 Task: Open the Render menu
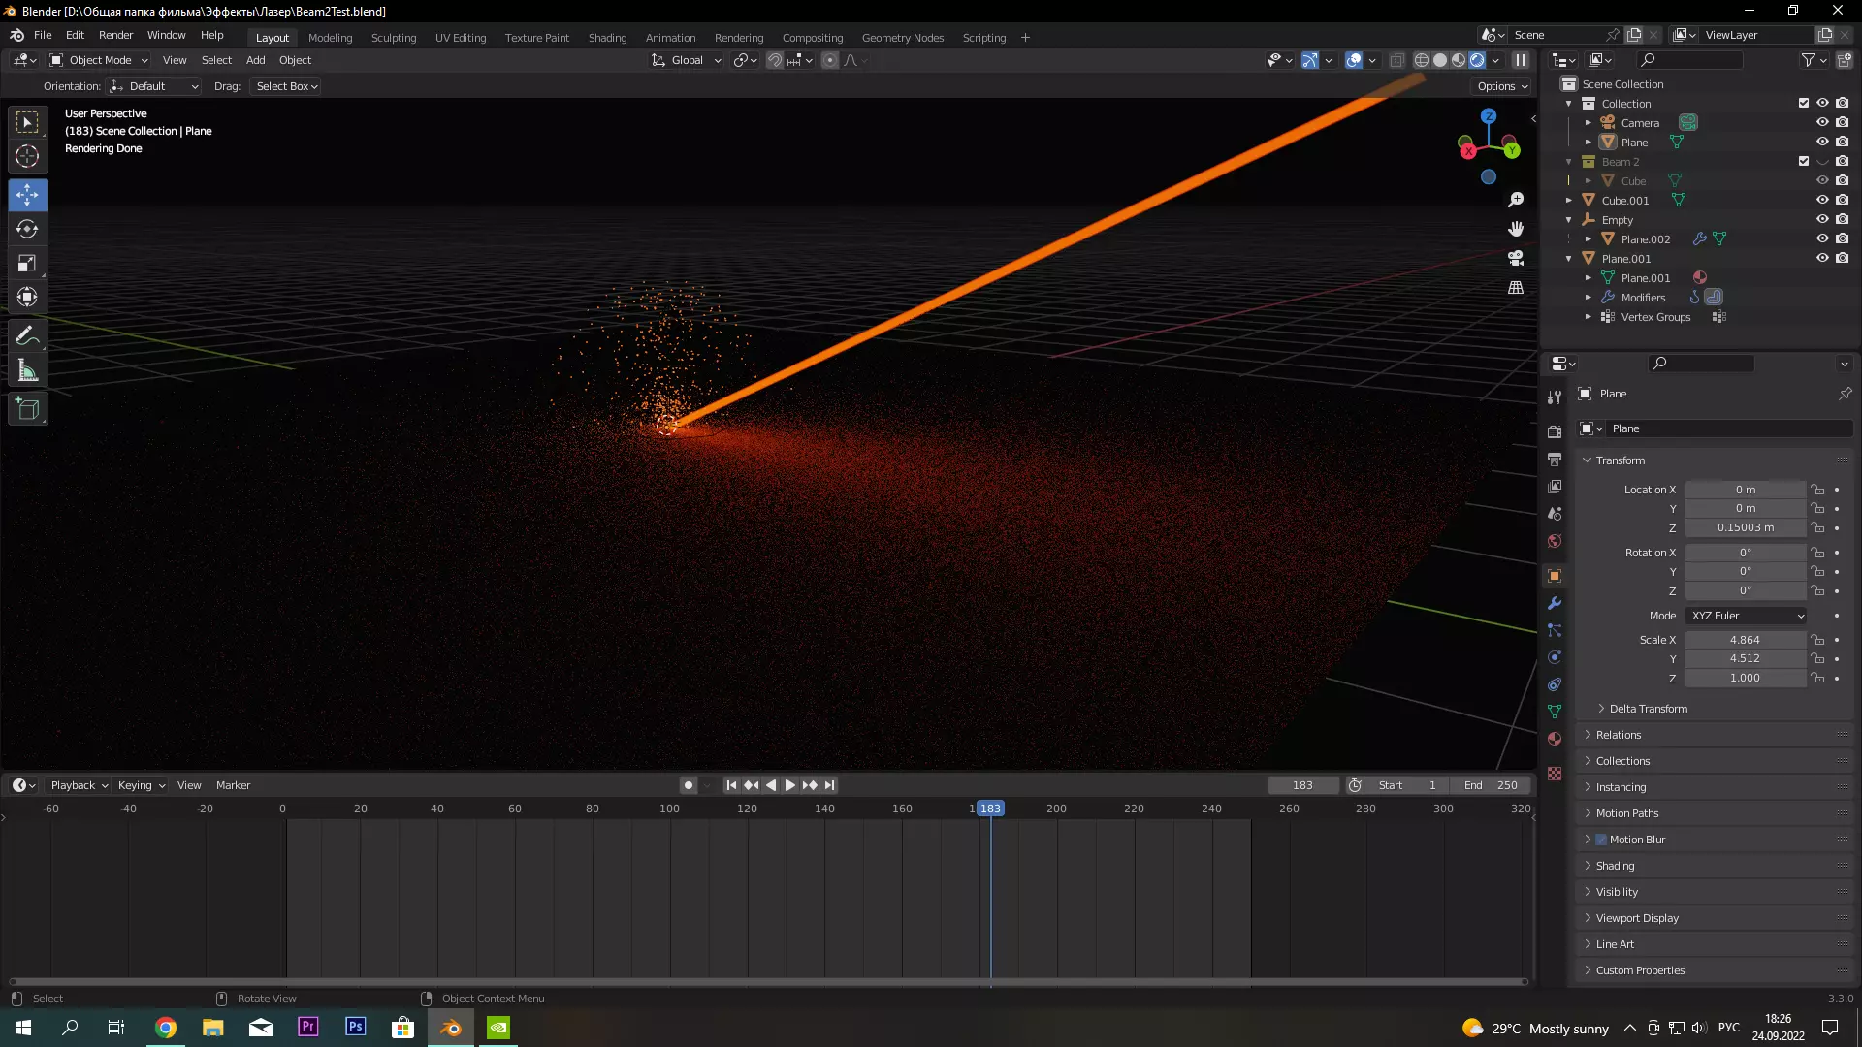click(115, 35)
